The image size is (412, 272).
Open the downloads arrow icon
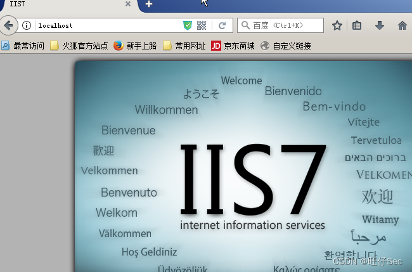tap(380, 26)
